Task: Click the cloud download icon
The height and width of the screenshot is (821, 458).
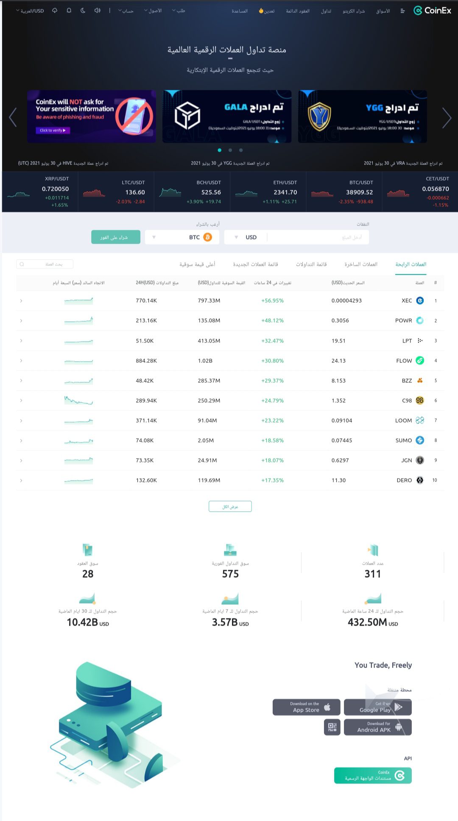Action: tap(55, 11)
